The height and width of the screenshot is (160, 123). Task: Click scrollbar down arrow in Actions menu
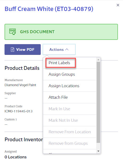[98, 151]
